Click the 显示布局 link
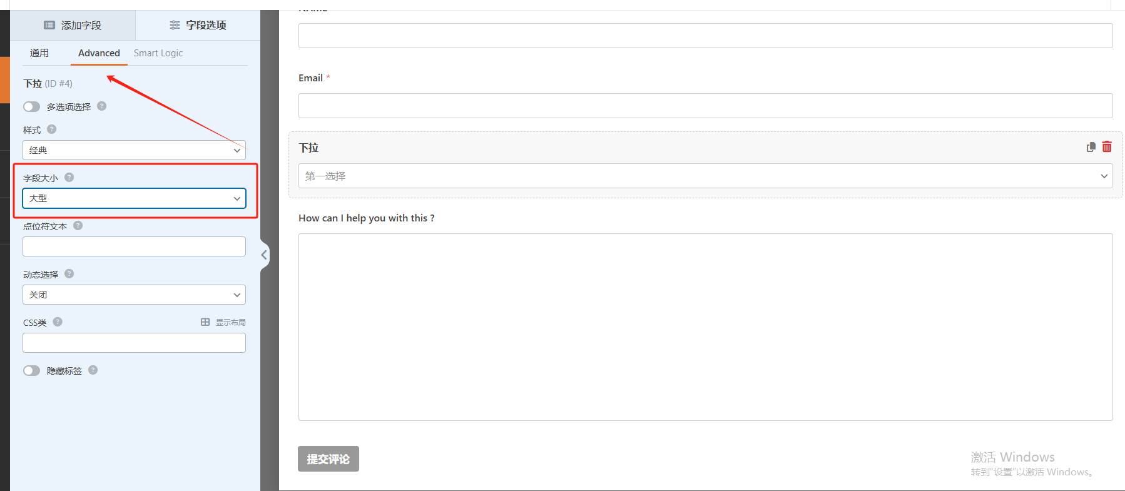1125x491 pixels. 223,323
